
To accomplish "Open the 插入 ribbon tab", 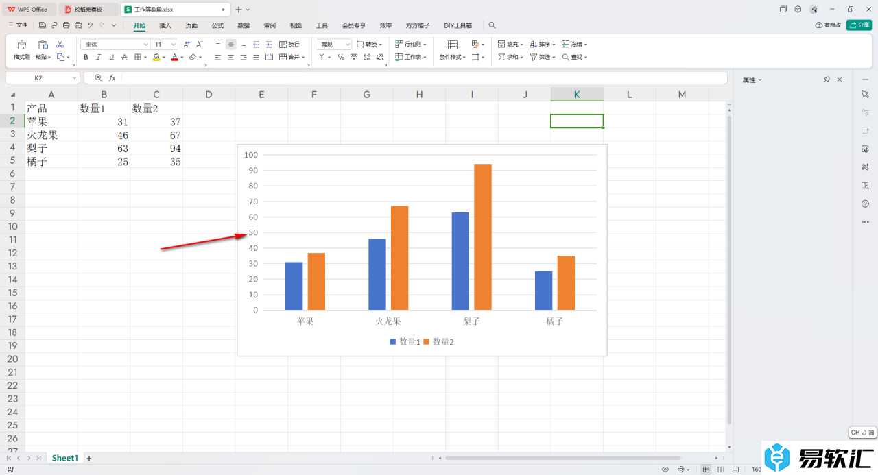I will pos(165,25).
